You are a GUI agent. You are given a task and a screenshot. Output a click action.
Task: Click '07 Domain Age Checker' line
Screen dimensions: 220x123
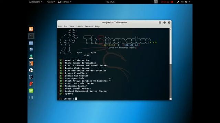[74, 76]
